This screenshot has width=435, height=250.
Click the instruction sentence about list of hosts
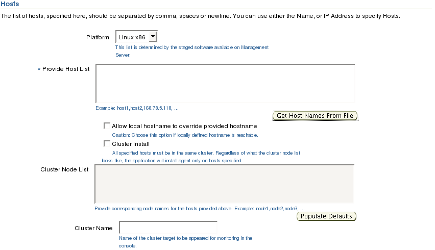point(200,16)
